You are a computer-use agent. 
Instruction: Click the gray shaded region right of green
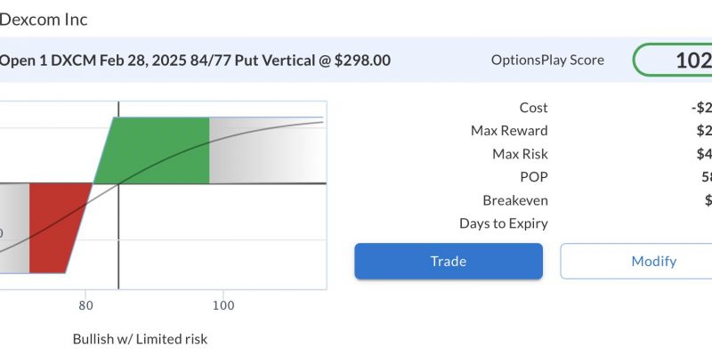(x=267, y=150)
